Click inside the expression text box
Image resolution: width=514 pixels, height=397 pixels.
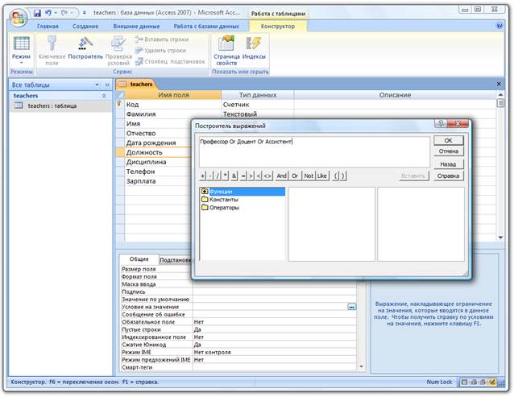pyautogui.click(x=314, y=151)
